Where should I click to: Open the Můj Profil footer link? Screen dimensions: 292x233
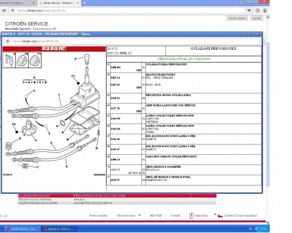[156, 216]
